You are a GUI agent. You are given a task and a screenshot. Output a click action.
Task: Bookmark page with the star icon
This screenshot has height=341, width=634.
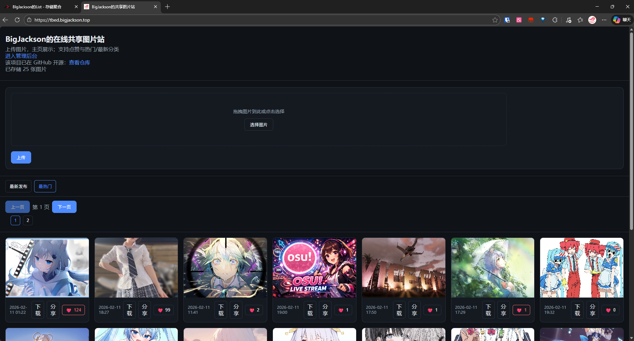(495, 20)
